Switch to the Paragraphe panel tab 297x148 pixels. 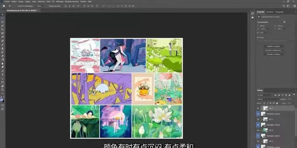click(x=280, y=12)
